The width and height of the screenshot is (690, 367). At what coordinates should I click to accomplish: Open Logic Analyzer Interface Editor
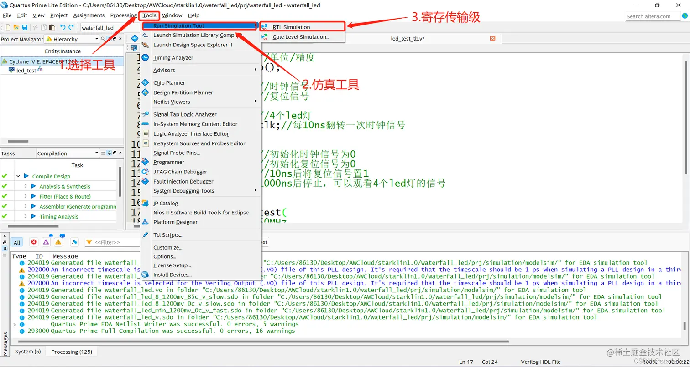[x=191, y=134]
